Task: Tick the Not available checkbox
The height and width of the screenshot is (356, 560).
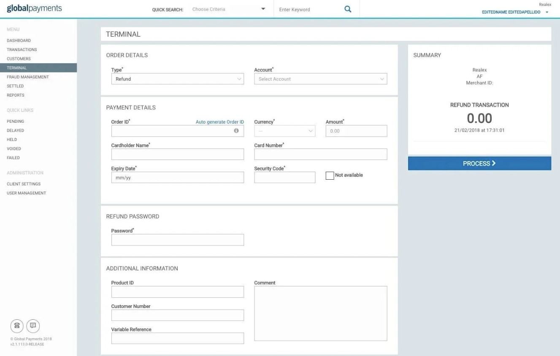Action: point(330,175)
